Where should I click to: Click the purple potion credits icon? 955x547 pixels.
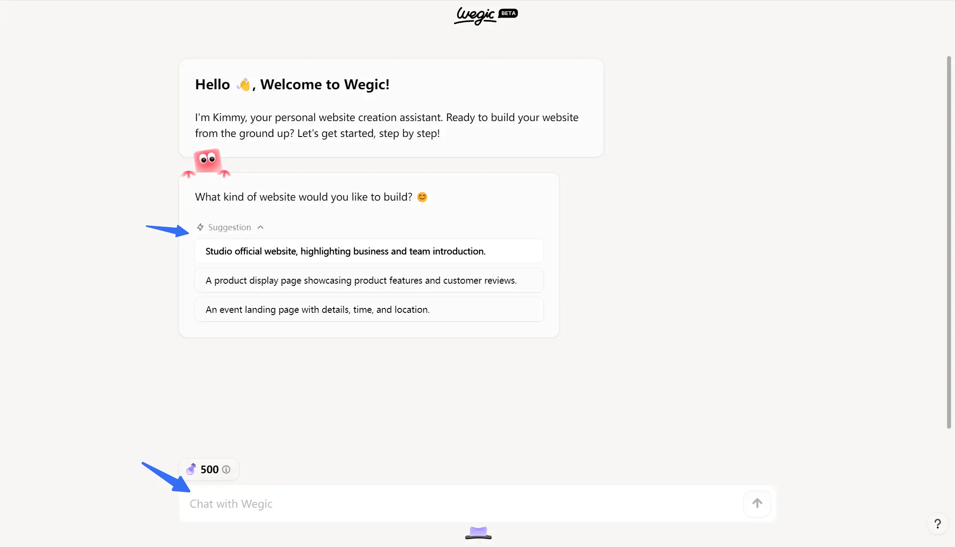tap(191, 469)
